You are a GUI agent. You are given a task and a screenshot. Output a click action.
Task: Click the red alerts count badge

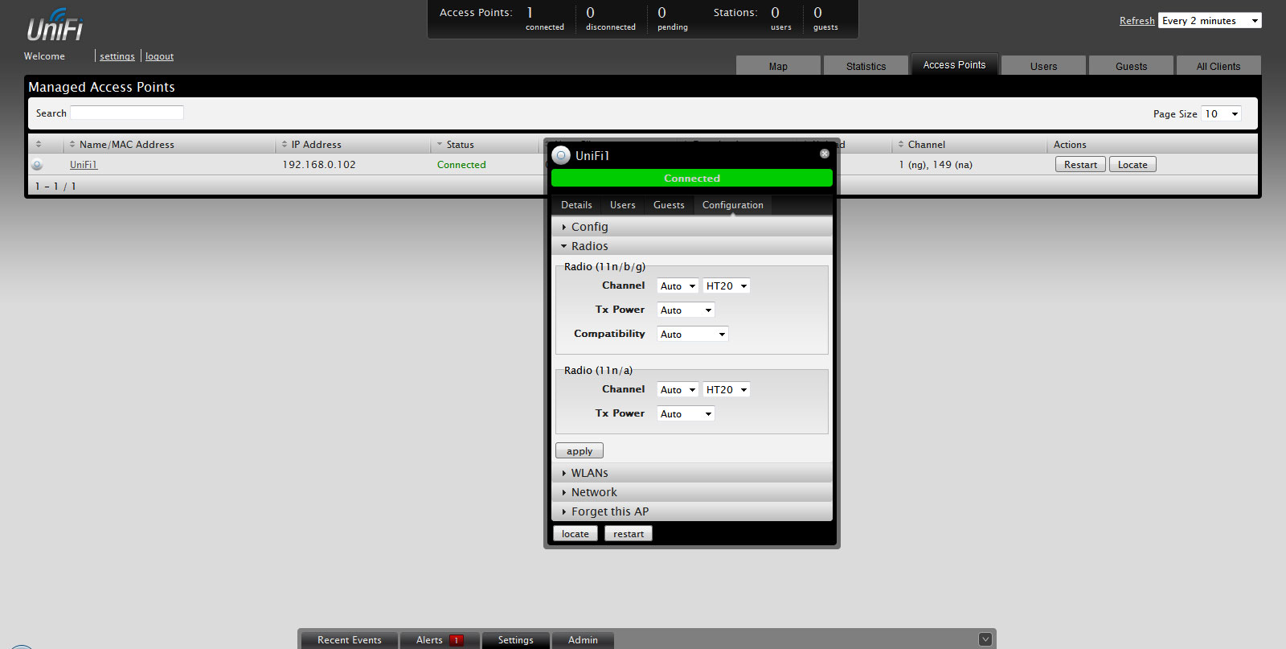(x=456, y=640)
